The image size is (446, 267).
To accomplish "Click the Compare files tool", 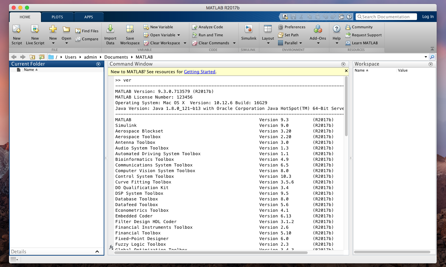I will pos(87,39).
